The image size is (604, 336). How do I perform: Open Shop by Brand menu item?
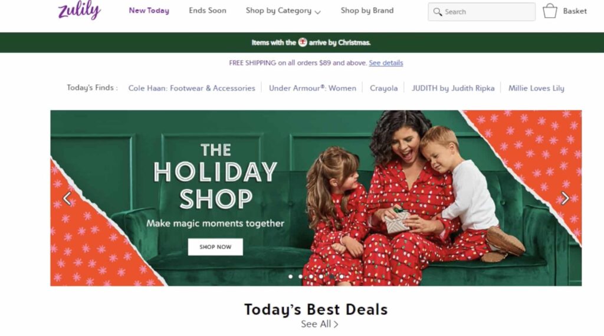[367, 11]
